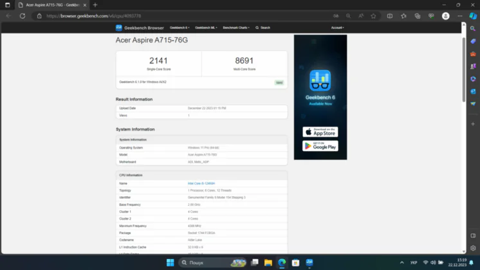Click the Upload Date row label
This screenshot has height=270, width=480.
127,108
